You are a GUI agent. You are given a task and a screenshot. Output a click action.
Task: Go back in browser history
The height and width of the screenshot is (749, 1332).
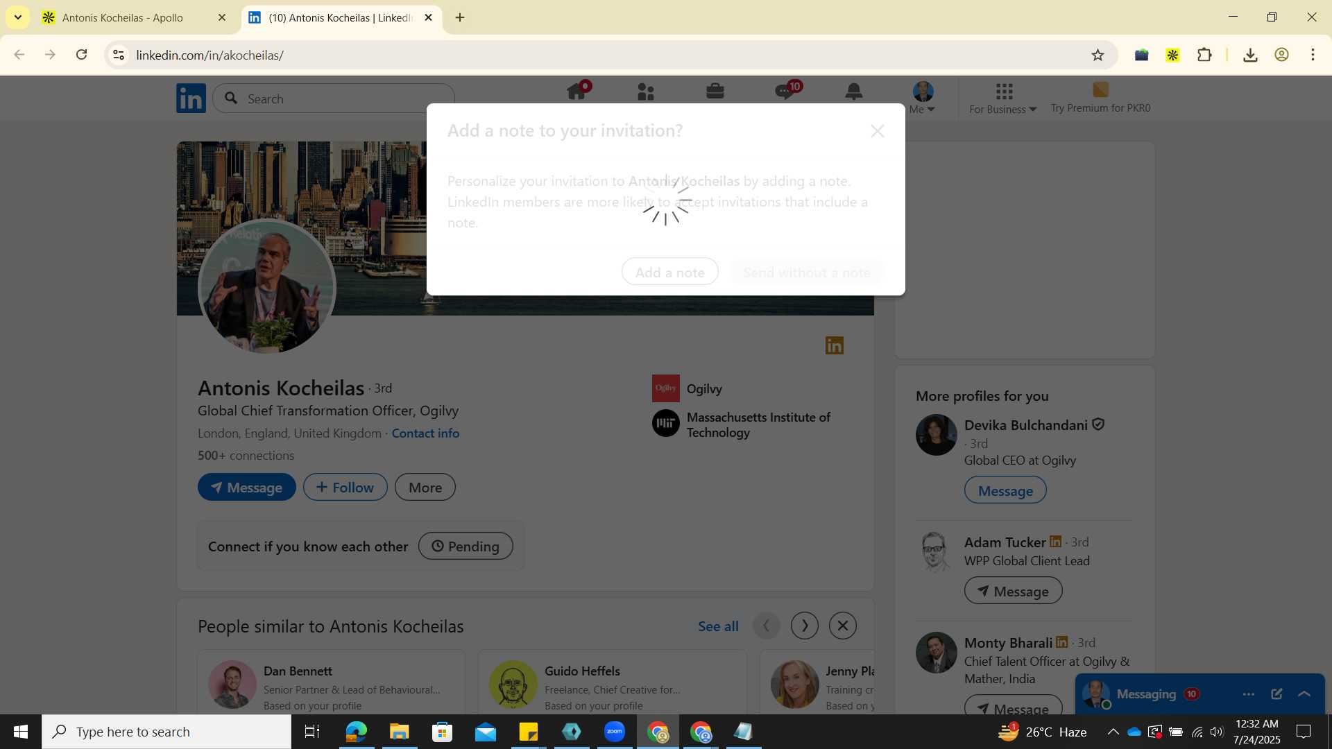tap(19, 55)
